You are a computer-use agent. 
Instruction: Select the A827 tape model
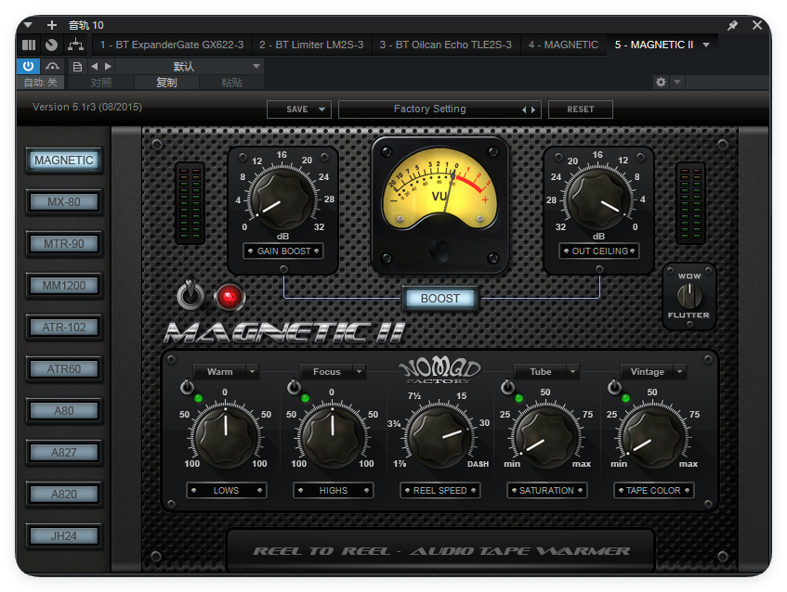tap(64, 453)
